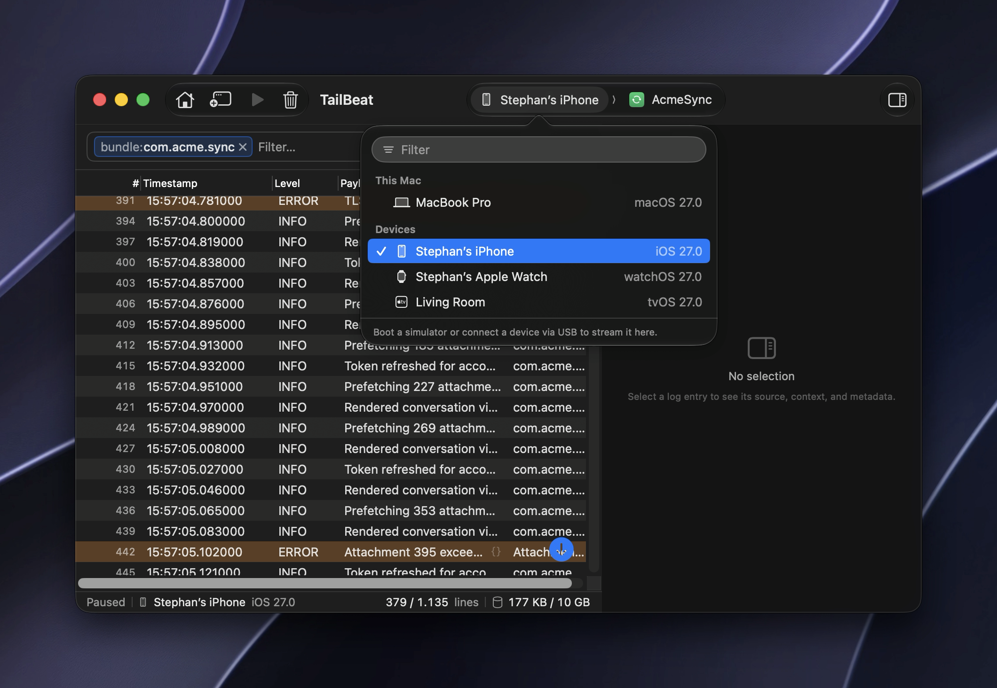Click the 177 KB / 10 GB storage indicator

click(549, 602)
